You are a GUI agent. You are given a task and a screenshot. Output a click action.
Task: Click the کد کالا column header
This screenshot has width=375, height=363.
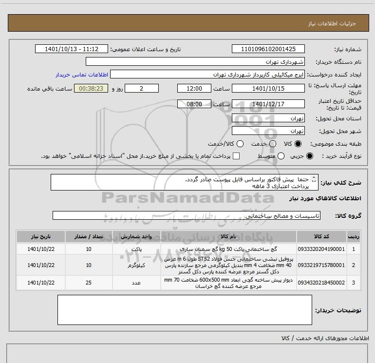321,236
